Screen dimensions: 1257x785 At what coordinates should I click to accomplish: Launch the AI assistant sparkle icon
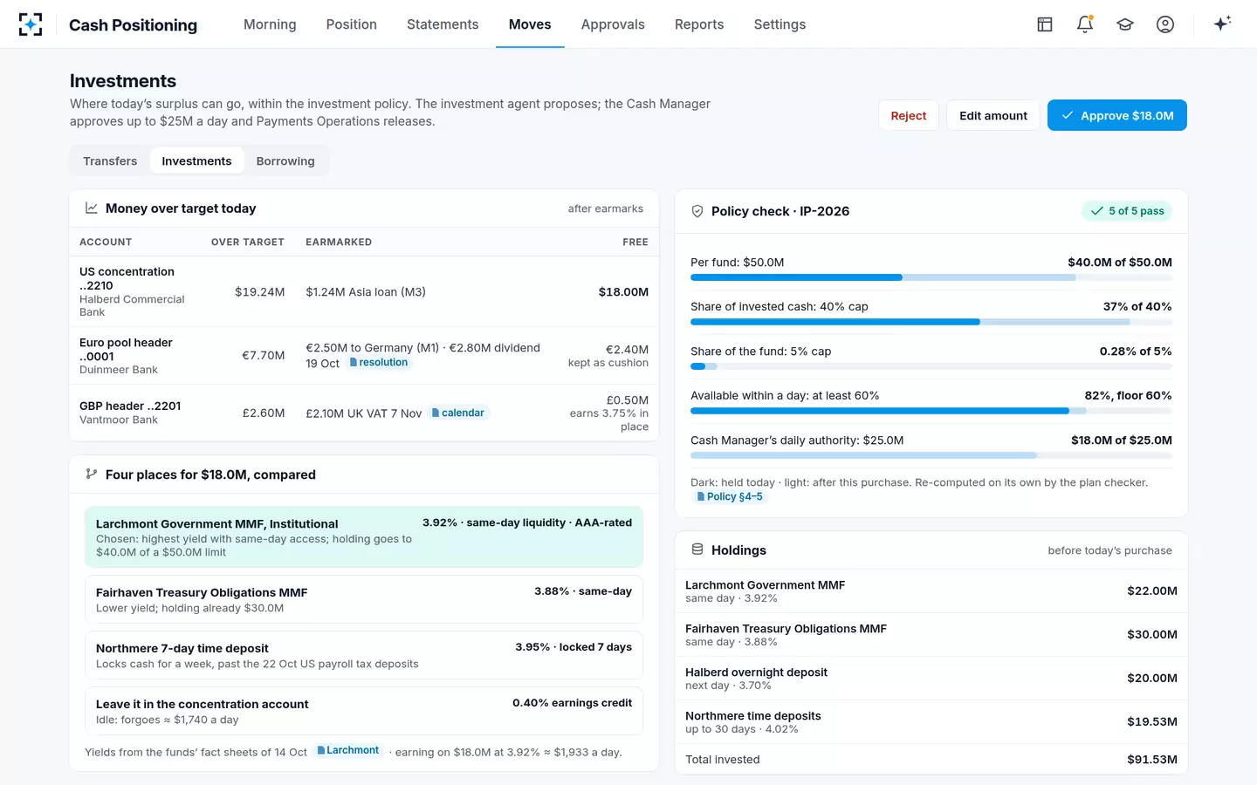1222,24
